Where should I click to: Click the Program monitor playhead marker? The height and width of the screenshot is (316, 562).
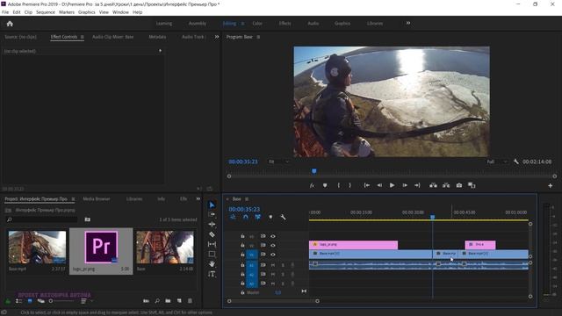pyautogui.click(x=314, y=171)
